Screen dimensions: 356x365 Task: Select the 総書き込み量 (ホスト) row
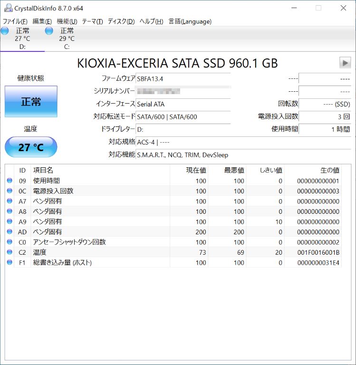[x=173, y=262]
